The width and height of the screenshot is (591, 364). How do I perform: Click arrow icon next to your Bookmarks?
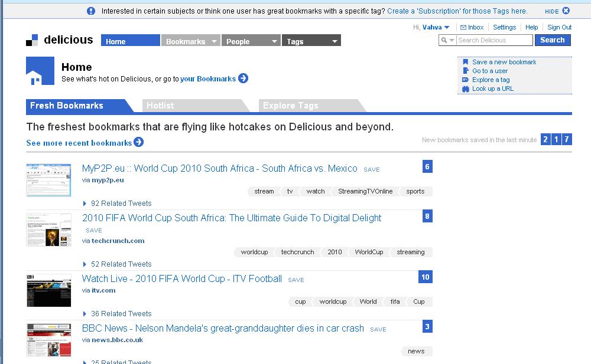click(x=243, y=78)
